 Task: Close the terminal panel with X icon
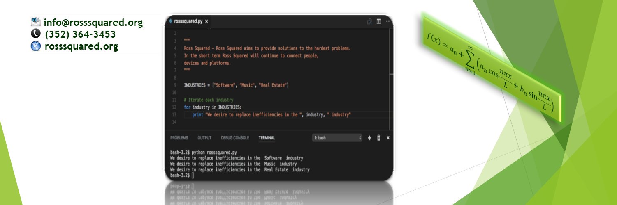pos(388,138)
